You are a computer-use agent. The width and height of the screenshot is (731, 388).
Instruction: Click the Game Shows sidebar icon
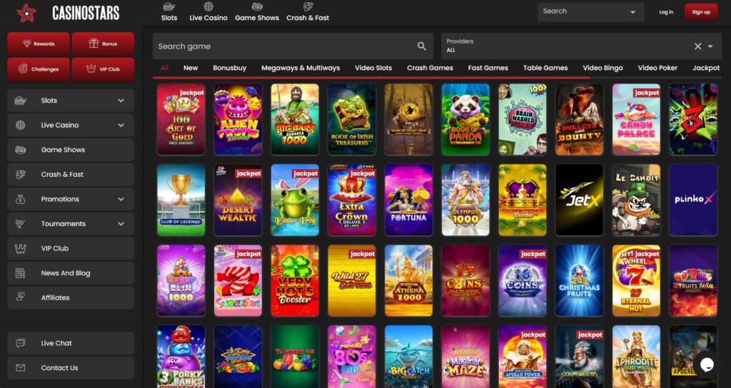tap(20, 150)
